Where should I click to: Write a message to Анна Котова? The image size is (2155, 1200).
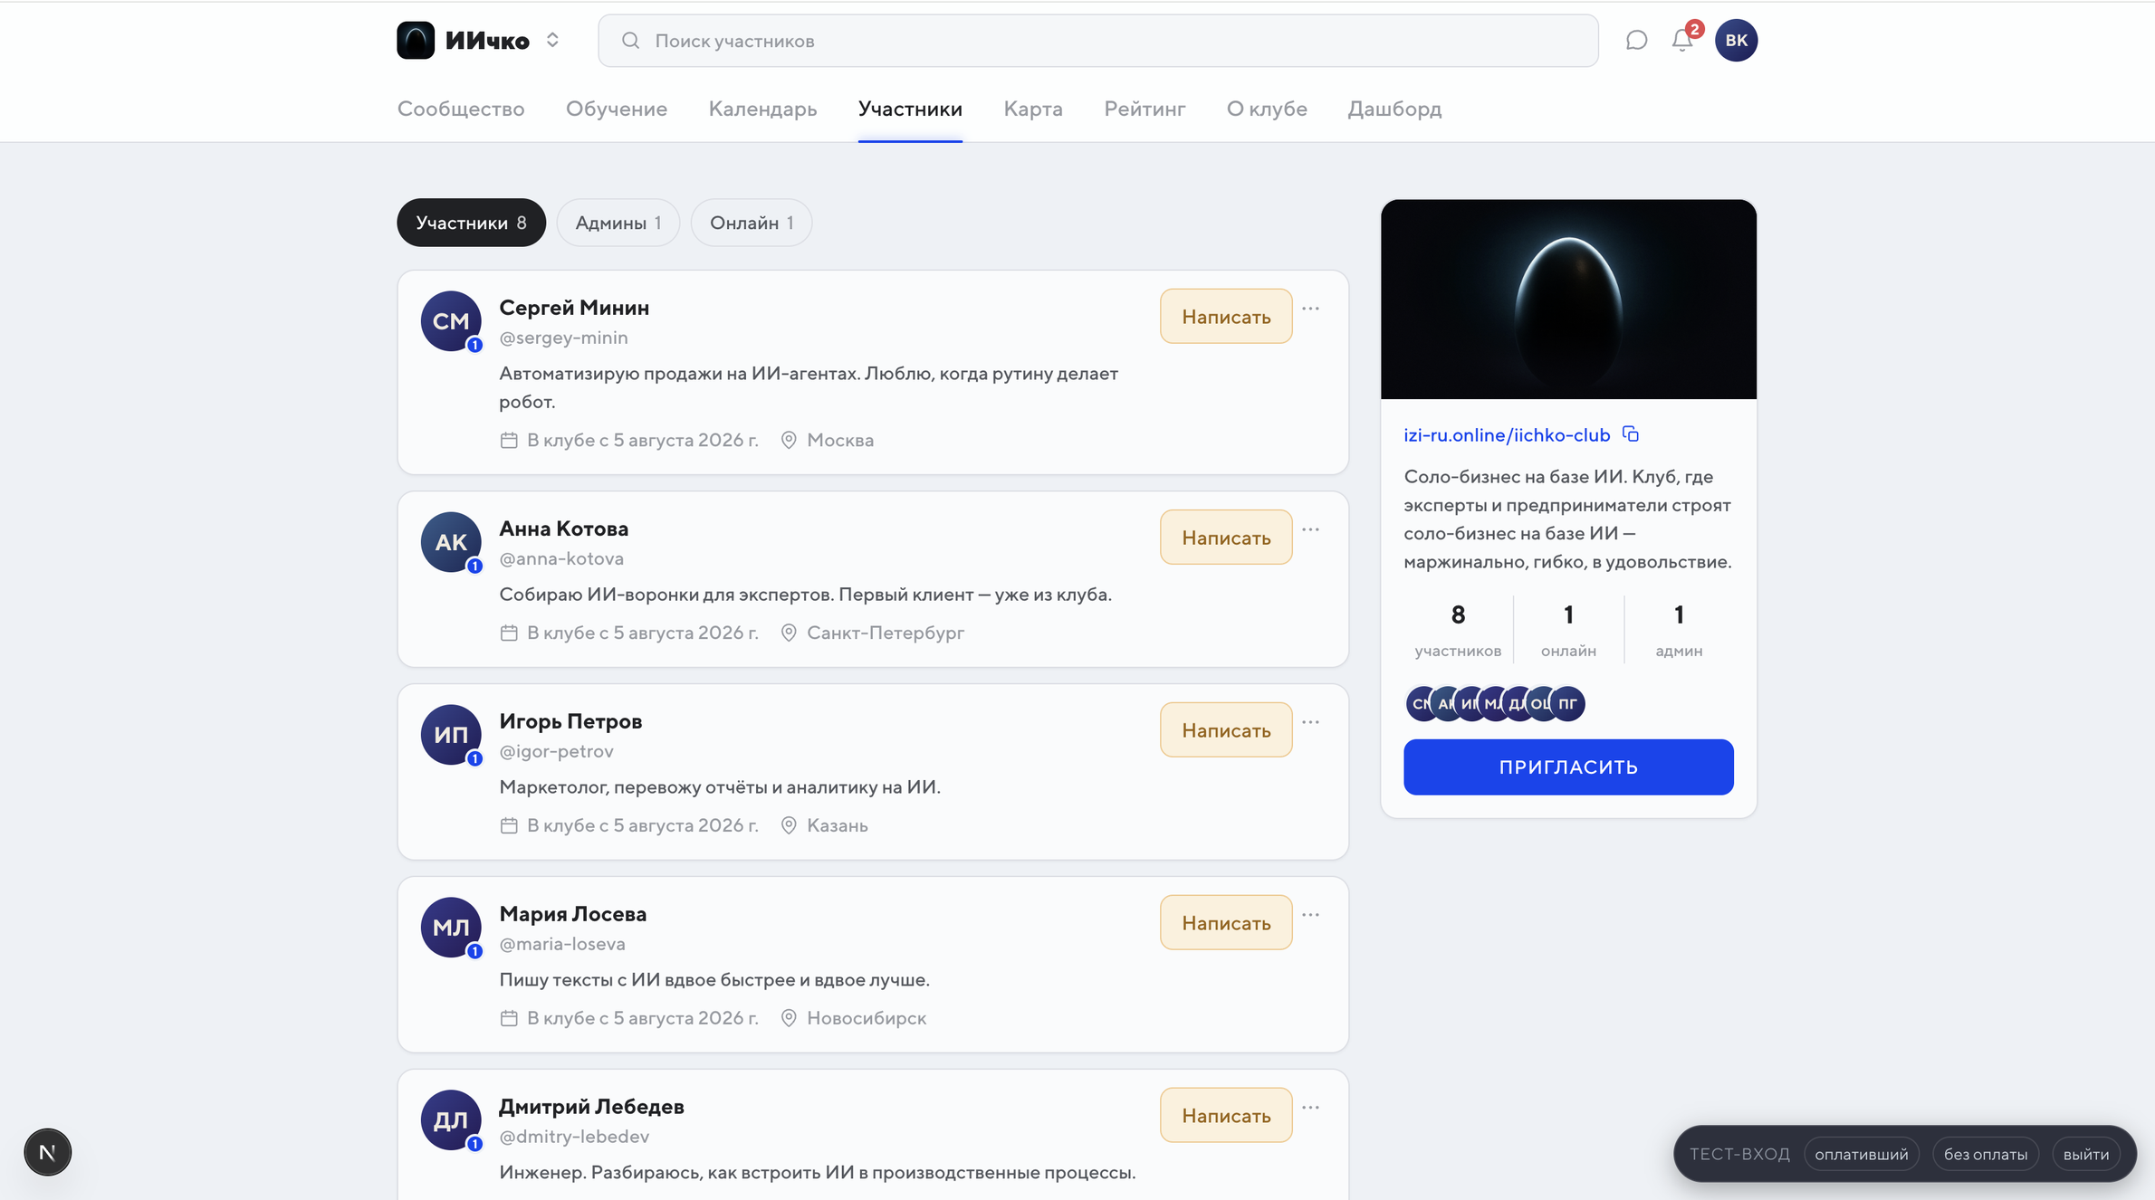pos(1226,537)
